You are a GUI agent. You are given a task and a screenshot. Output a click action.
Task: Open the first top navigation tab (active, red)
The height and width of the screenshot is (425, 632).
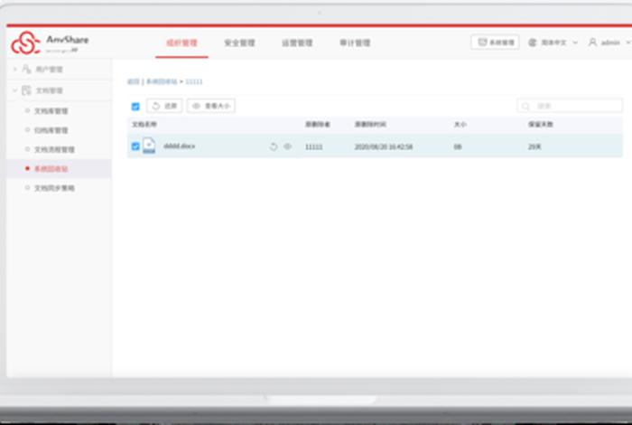point(181,42)
